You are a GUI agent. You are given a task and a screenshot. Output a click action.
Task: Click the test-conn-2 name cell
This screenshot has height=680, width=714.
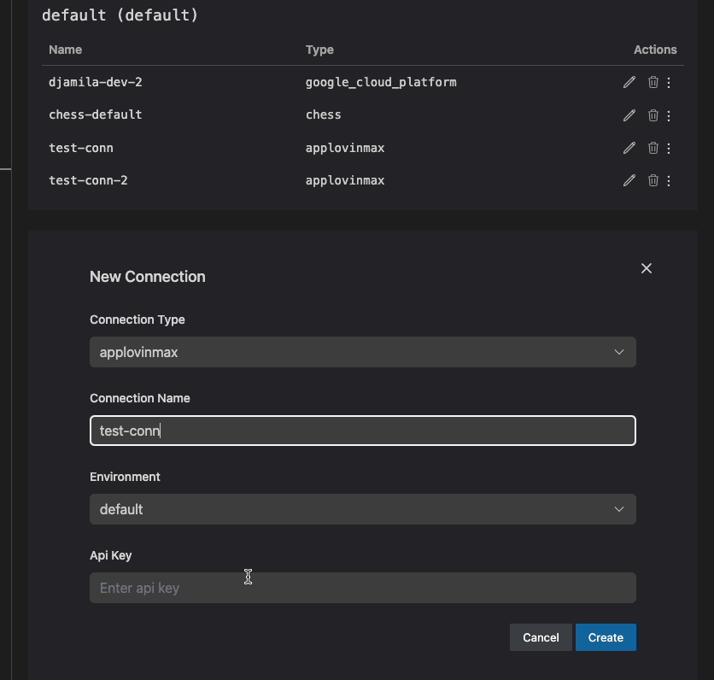pos(88,180)
